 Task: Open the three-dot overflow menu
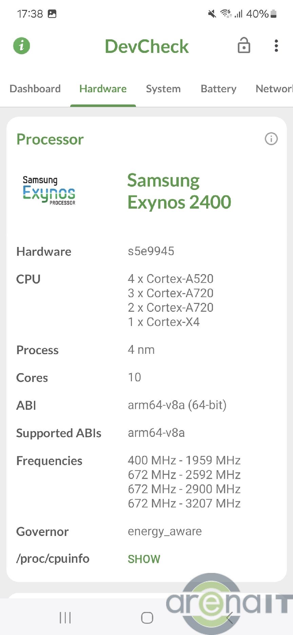tap(276, 46)
